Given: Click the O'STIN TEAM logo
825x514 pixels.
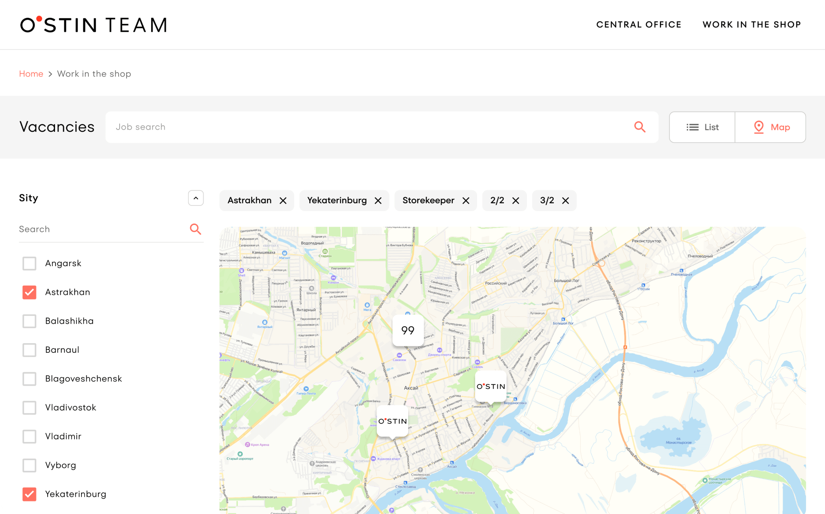Looking at the screenshot, I should click(94, 25).
